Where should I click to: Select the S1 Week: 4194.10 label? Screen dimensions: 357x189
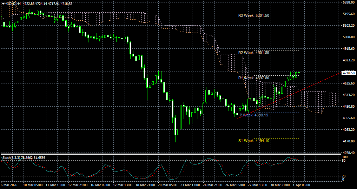pos(254,141)
